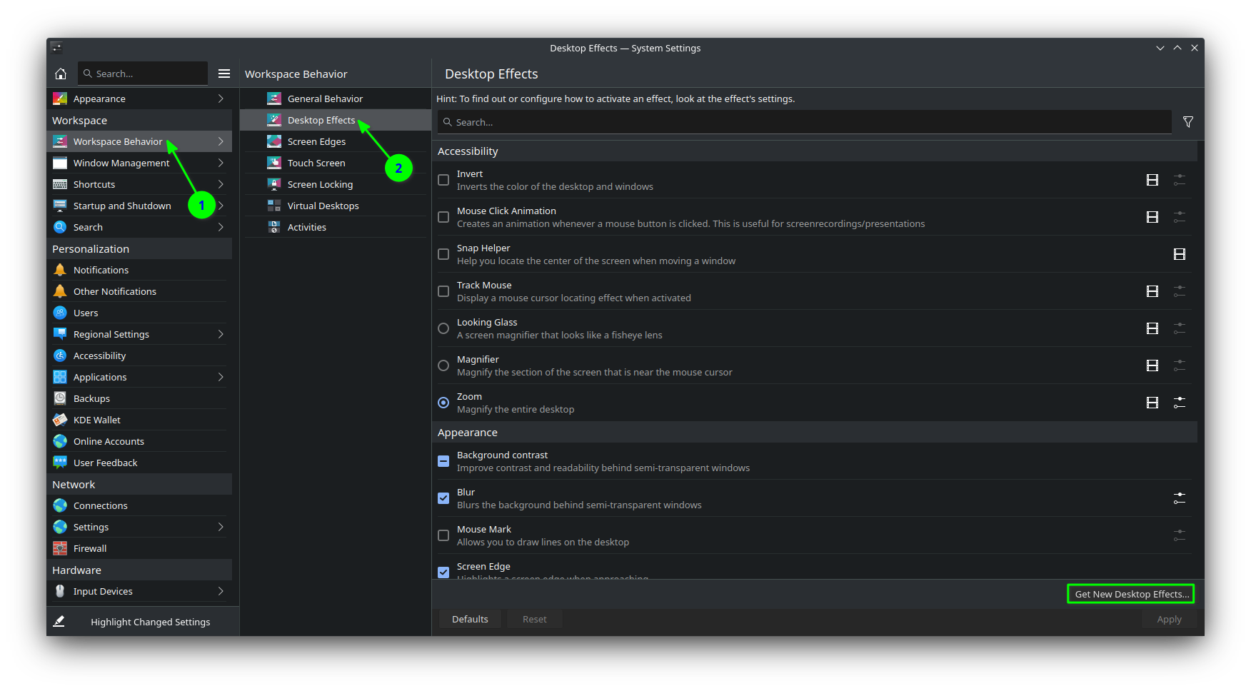Open the Firewall settings icon
Image resolution: width=1251 pixels, height=691 pixels.
point(60,548)
